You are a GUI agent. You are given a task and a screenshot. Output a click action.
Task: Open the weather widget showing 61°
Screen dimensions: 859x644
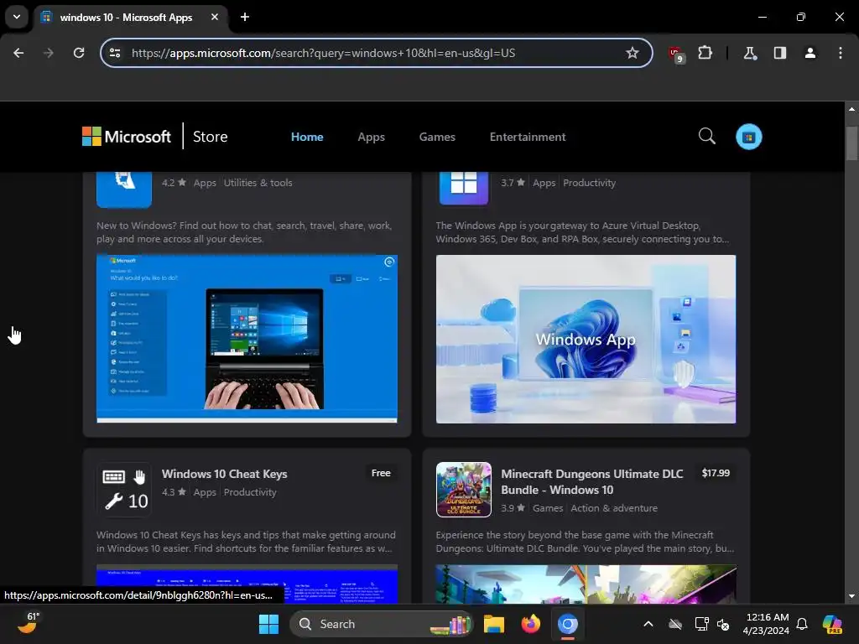(29, 623)
